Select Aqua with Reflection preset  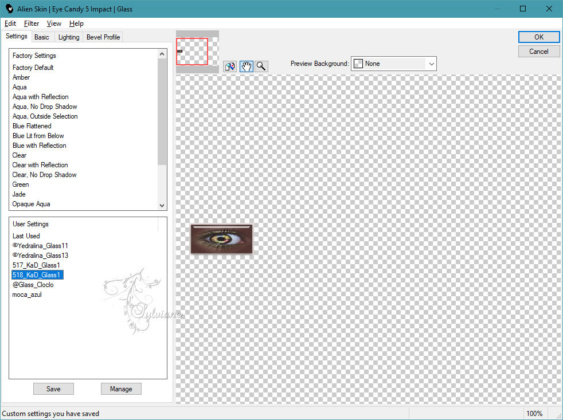(40, 97)
